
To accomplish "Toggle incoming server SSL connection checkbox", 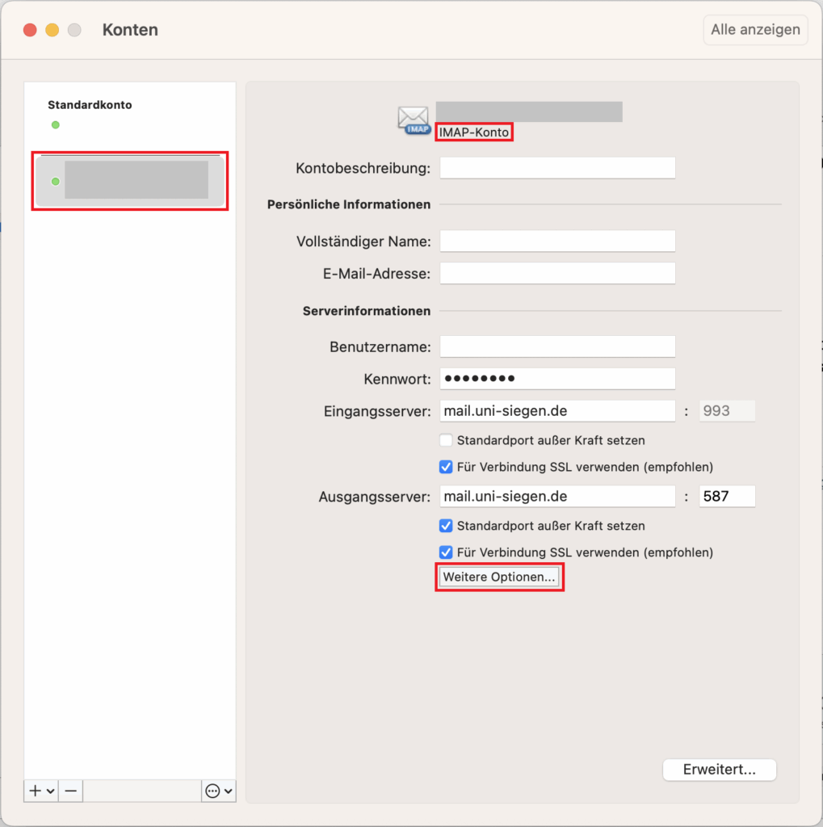I will (446, 467).
